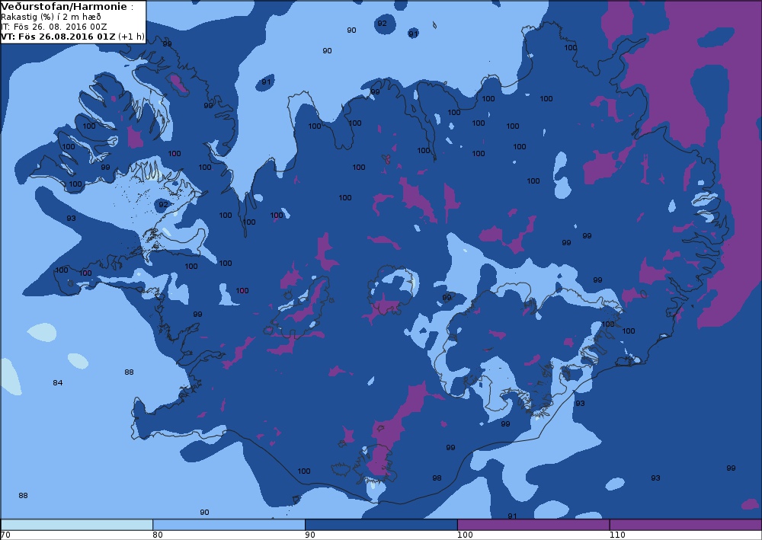This screenshot has width=762, height=540.
Task: Pick the 90–100 dark blue legend segment
Action: tap(381, 525)
